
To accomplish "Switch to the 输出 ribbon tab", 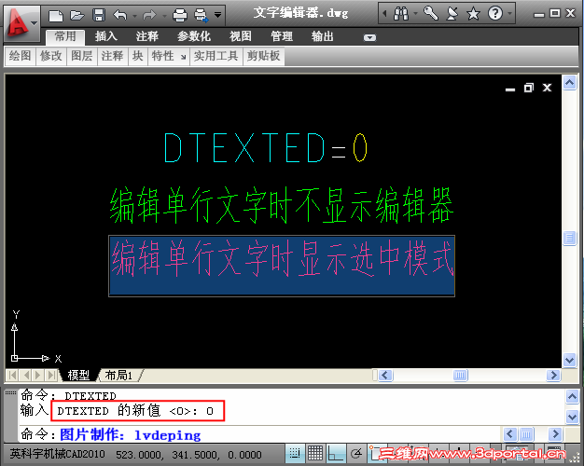I will tap(323, 36).
